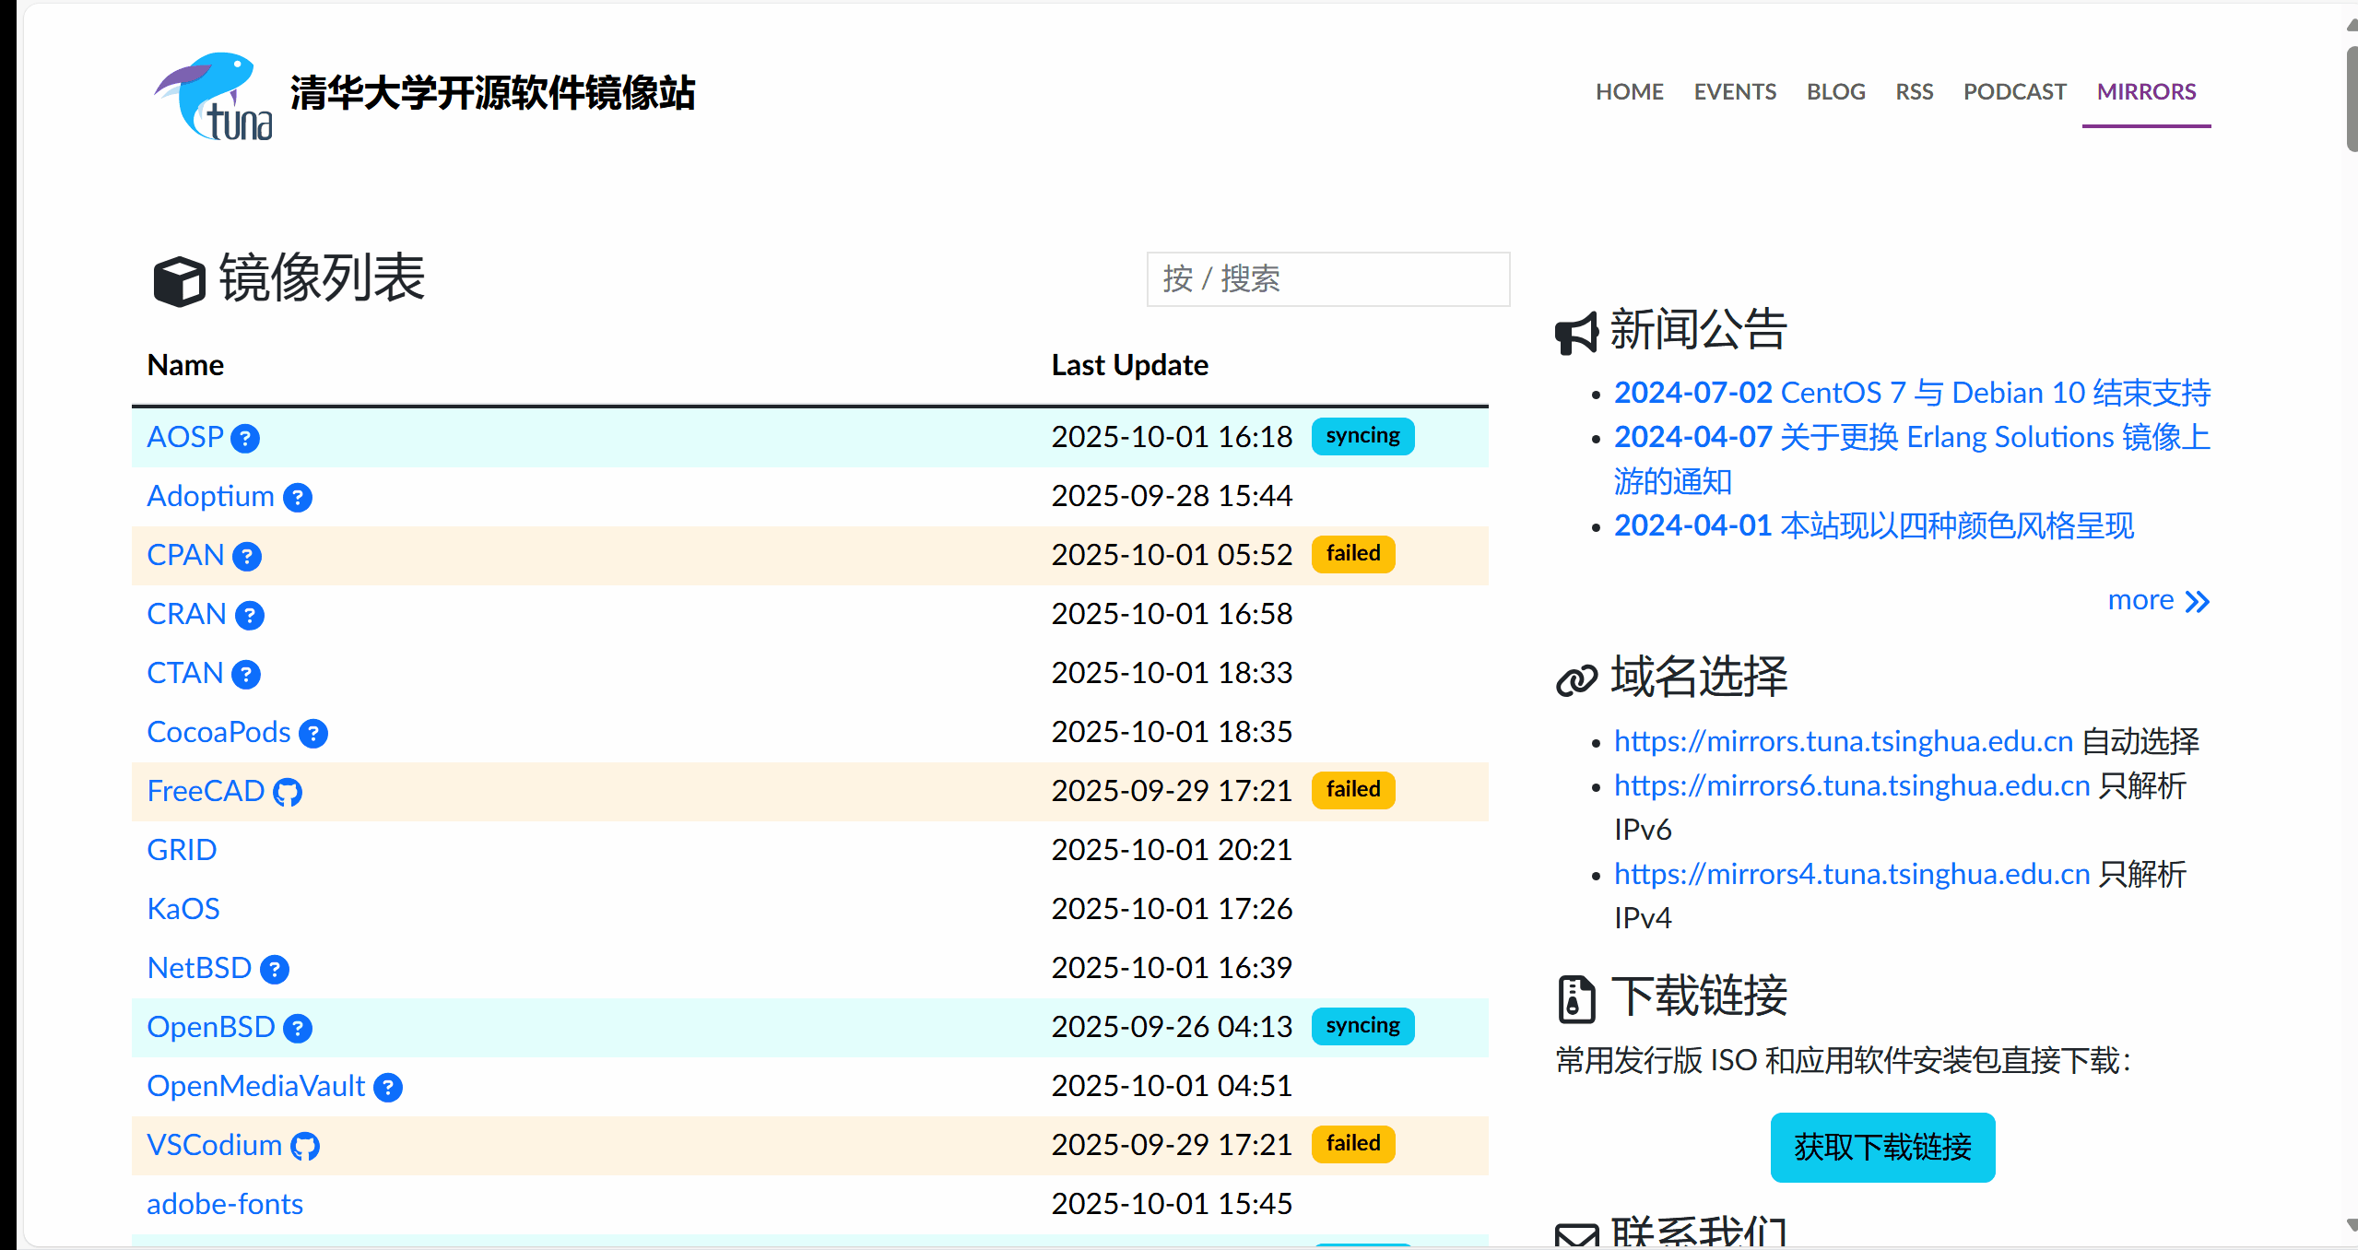Click the question mark icon next to CPAN

pos(247,557)
